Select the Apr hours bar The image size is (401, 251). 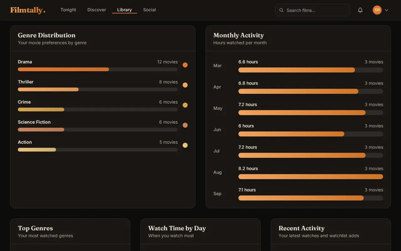click(x=311, y=91)
